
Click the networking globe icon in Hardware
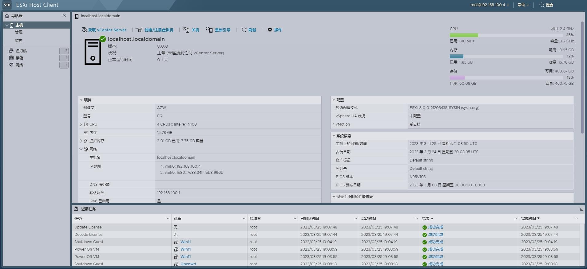86,149
